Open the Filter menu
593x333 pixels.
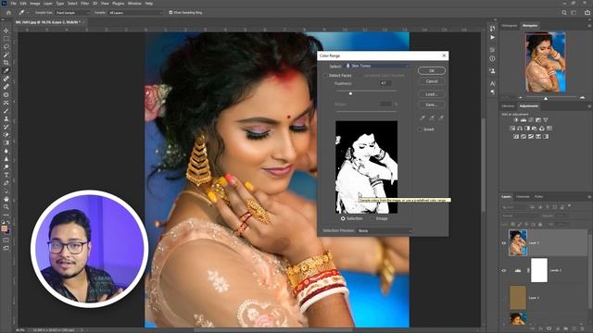(x=84, y=4)
